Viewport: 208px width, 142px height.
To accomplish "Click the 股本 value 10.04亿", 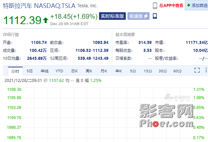I will pos(200,51).
